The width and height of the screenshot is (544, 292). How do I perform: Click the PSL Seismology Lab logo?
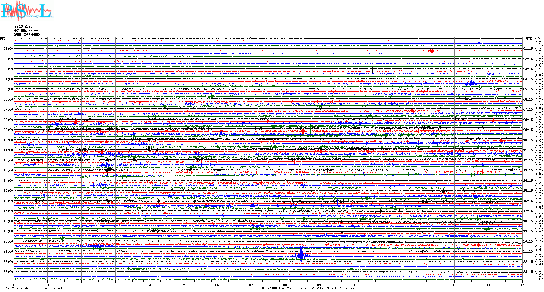click(x=27, y=11)
